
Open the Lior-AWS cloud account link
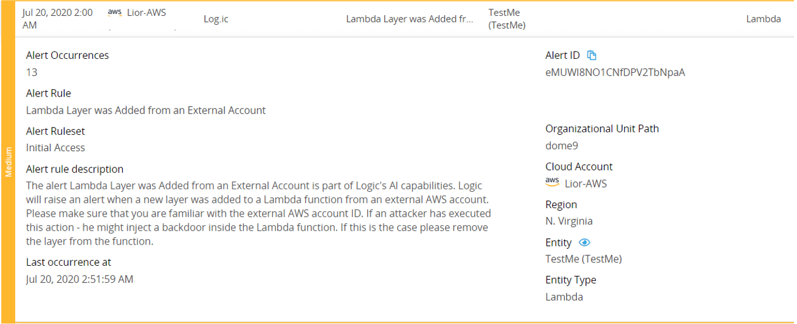click(x=585, y=183)
